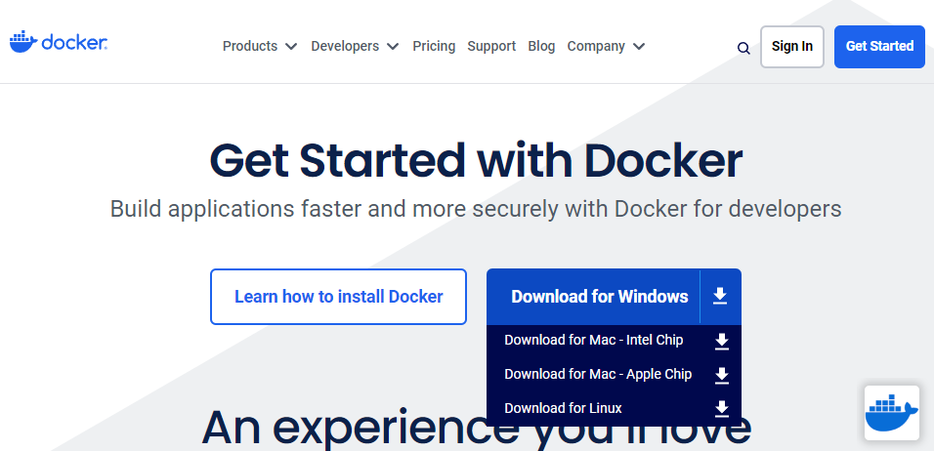Click download icon on Mac Apple Chip row

tap(722, 376)
